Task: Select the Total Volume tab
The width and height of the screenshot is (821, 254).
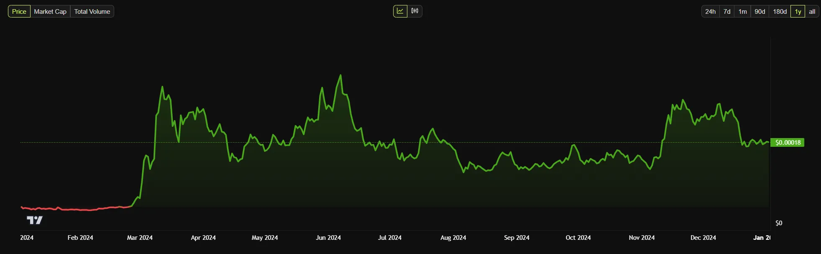Action: point(92,12)
